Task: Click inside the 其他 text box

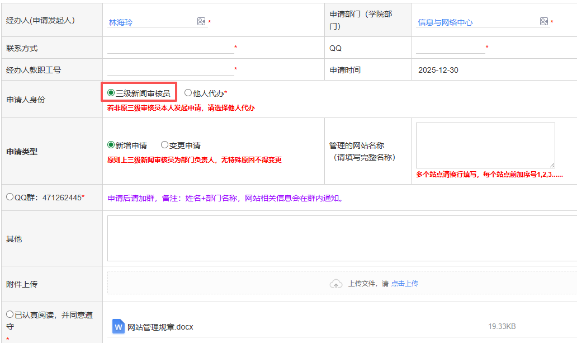Action: point(341,238)
